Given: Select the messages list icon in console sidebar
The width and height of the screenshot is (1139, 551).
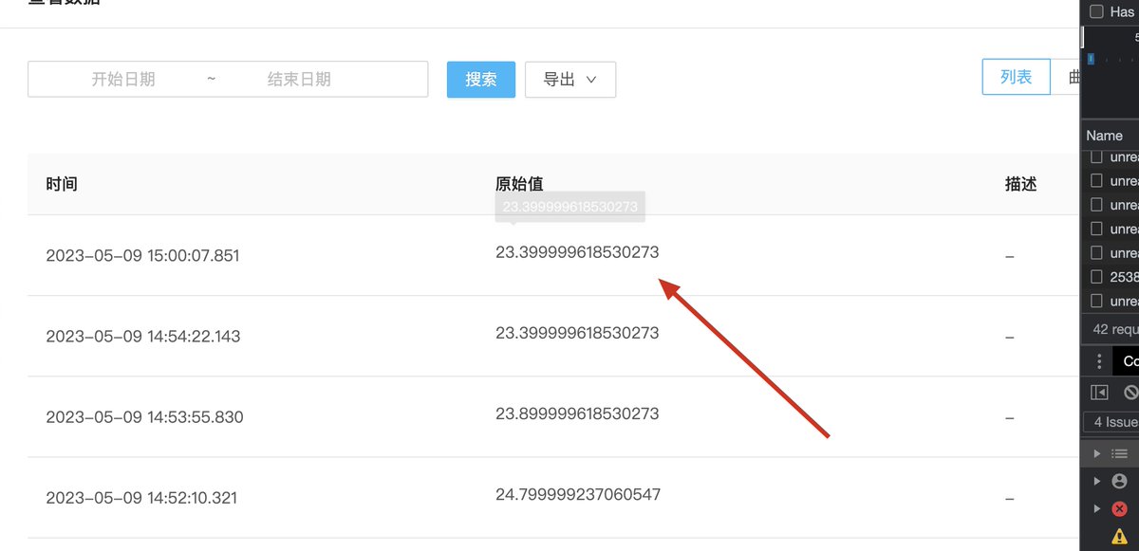Looking at the screenshot, I should (1118, 454).
